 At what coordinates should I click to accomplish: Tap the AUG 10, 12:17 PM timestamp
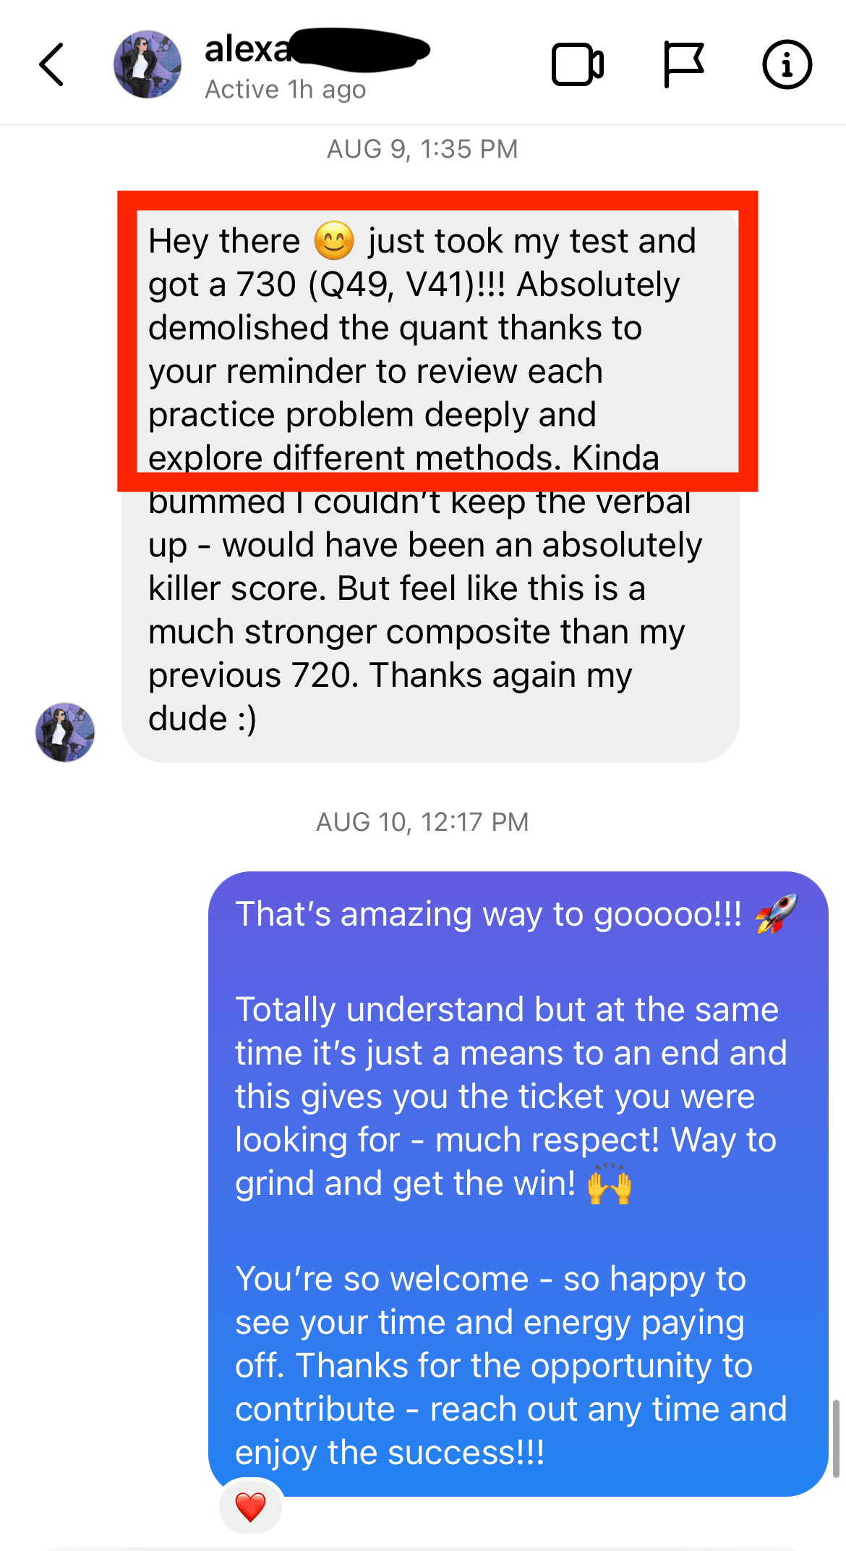(x=422, y=822)
